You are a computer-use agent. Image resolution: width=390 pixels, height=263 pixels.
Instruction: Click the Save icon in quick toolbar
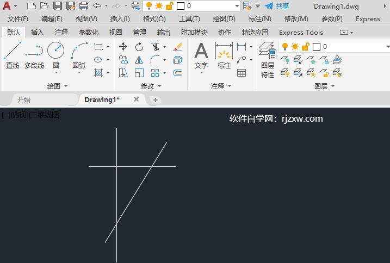click(58, 6)
